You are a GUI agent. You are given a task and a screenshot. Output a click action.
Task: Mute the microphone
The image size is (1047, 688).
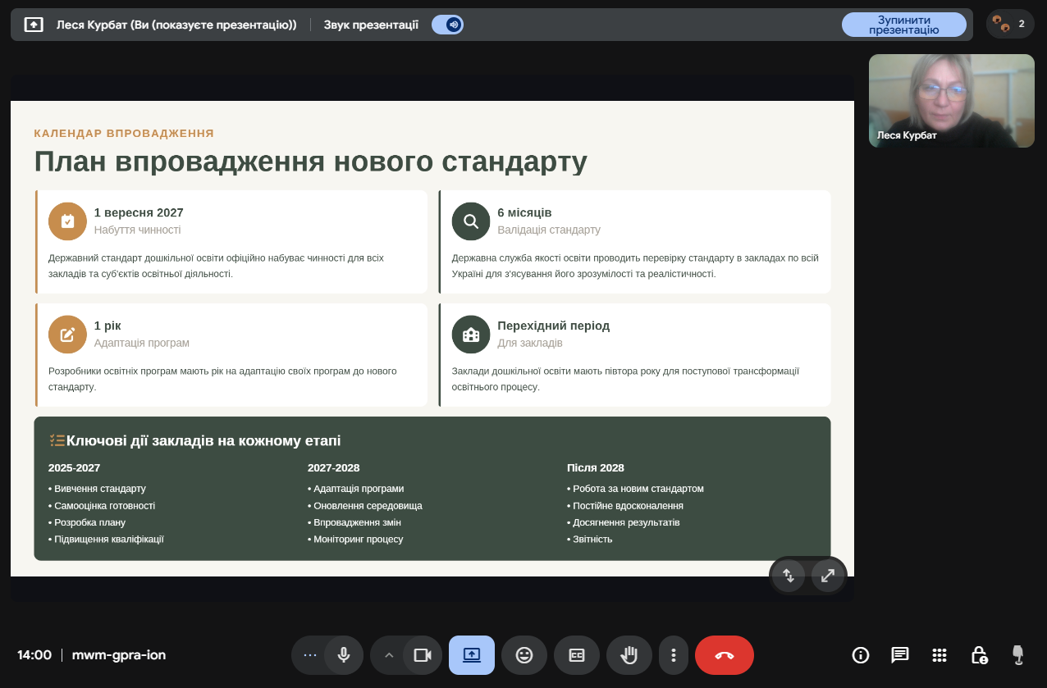tap(344, 655)
